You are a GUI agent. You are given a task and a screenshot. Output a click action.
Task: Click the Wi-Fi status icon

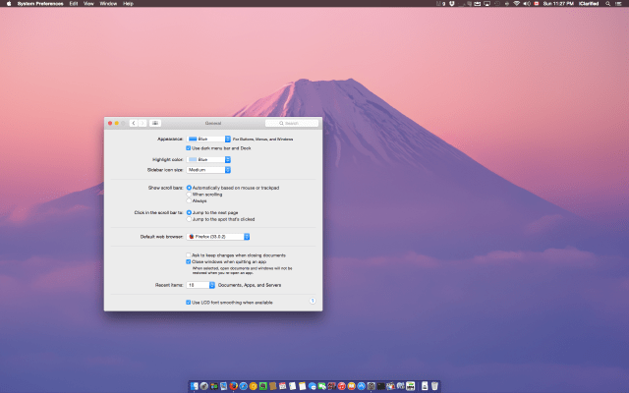pyautogui.click(x=517, y=4)
